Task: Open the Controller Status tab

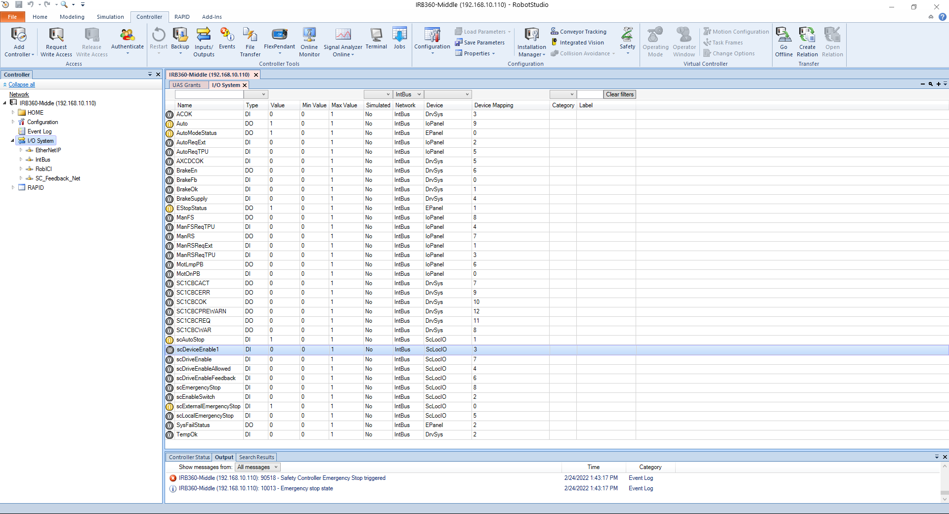Action: tap(189, 457)
